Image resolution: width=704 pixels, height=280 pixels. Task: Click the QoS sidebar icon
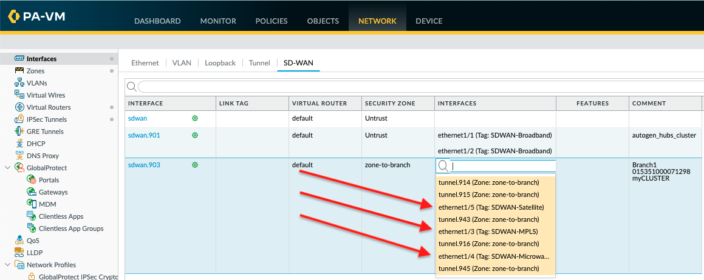click(19, 241)
